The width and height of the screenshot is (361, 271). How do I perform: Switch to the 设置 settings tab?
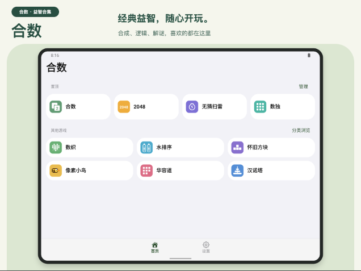point(206,248)
